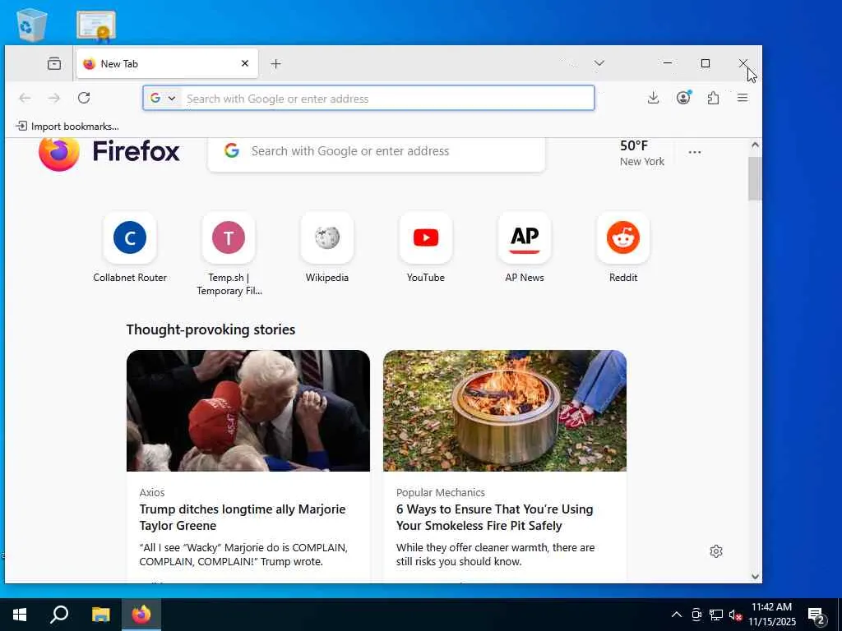Open a new tab with plus button

point(276,64)
